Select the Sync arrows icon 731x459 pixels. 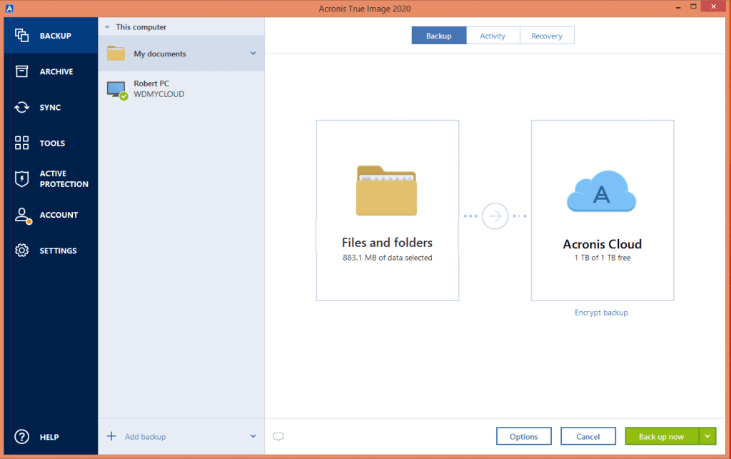pyautogui.click(x=21, y=107)
